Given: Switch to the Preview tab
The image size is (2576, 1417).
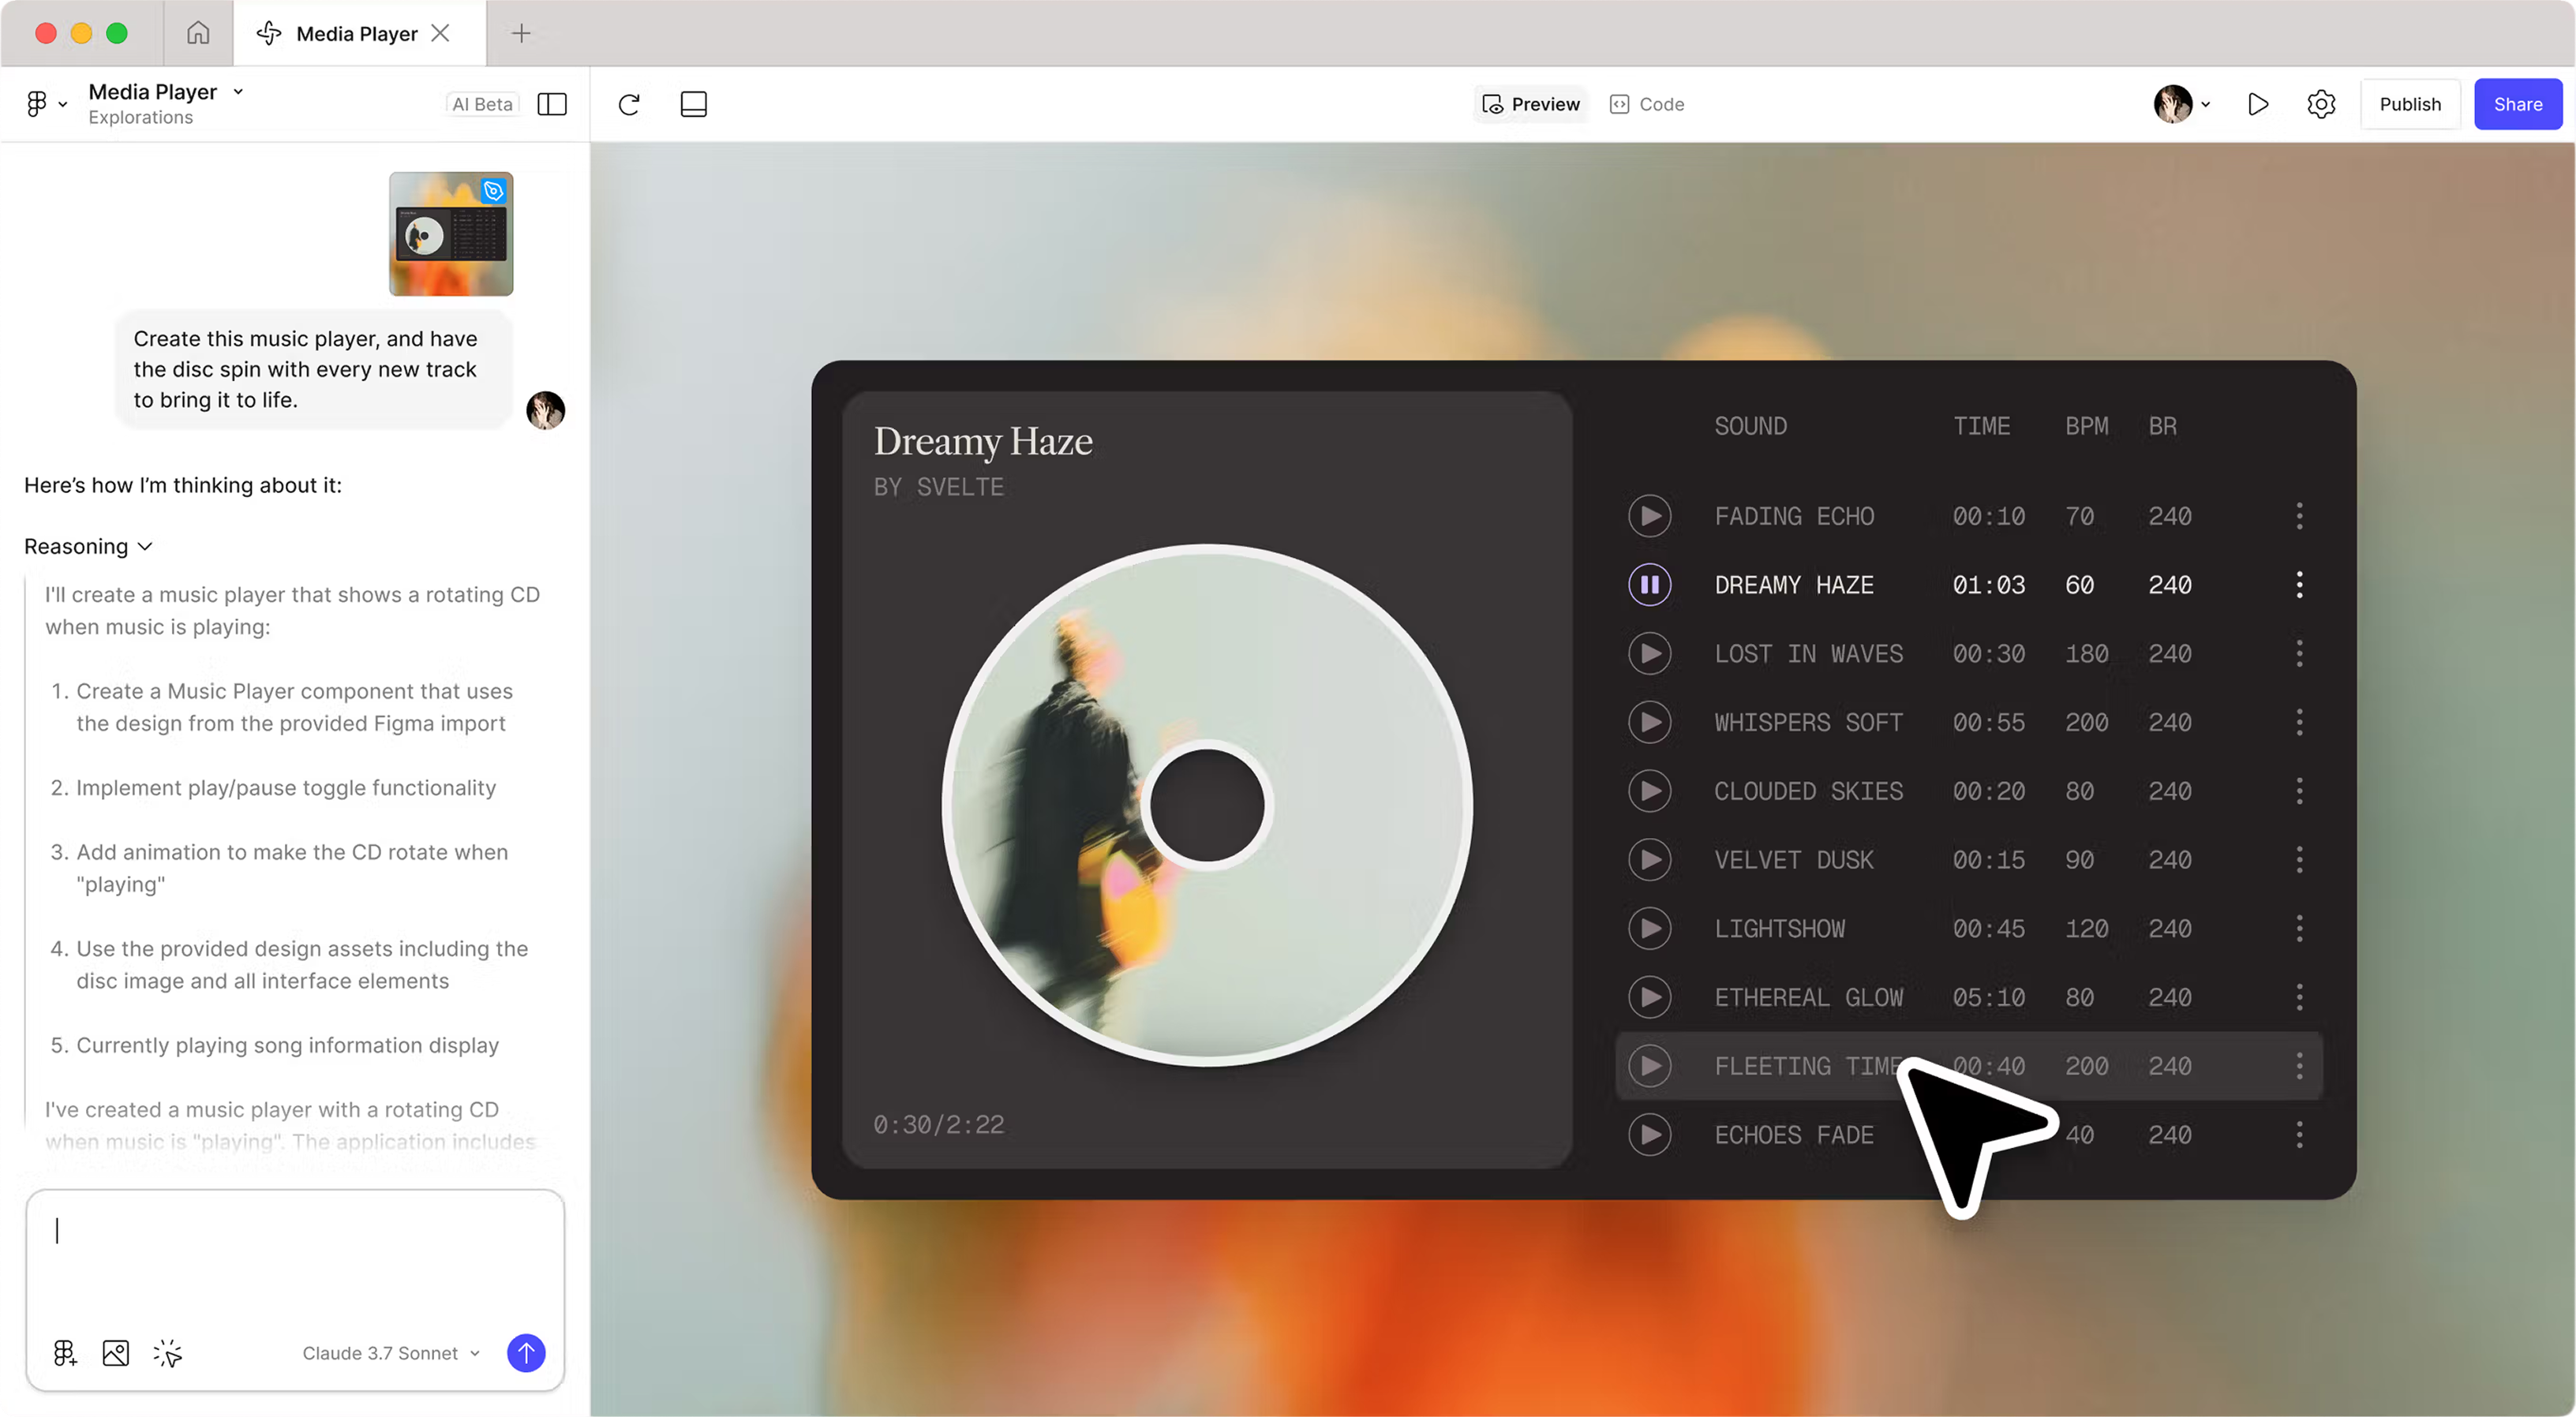Looking at the screenshot, I should point(1530,104).
